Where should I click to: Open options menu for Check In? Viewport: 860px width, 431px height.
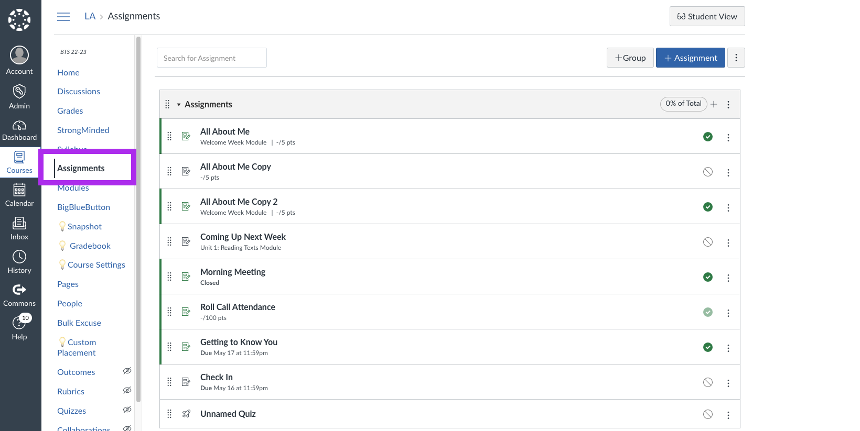tap(728, 383)
